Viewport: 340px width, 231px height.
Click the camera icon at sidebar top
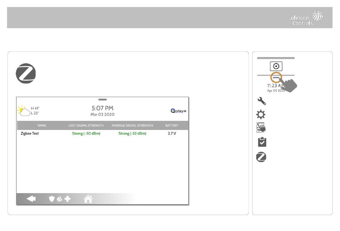[x=276, y=66]
